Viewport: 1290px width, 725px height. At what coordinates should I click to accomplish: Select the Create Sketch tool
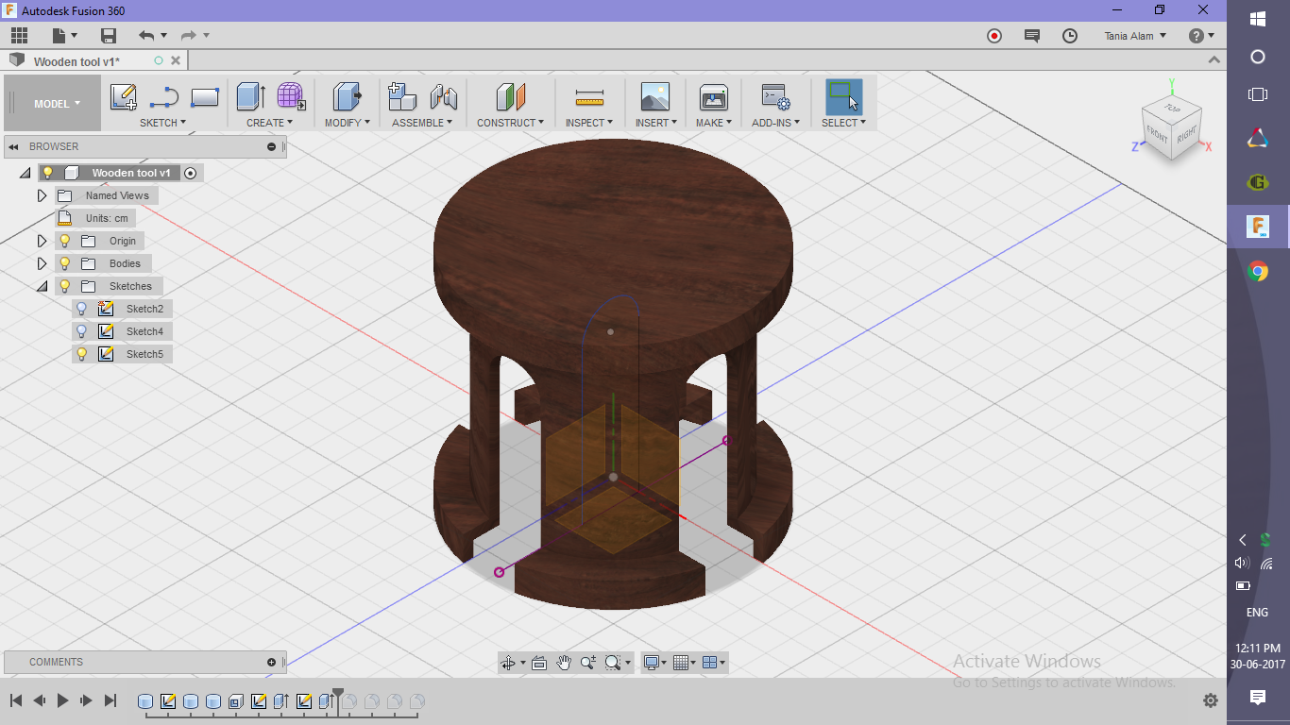click(x=124, y=96)
